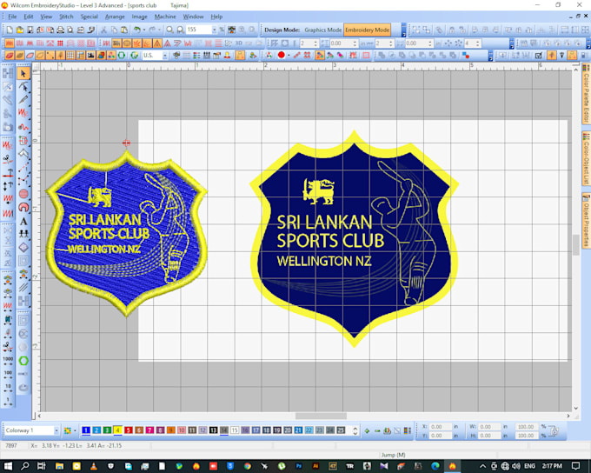
Task: Select blue color swatch 1
Action: click(86, 430)
